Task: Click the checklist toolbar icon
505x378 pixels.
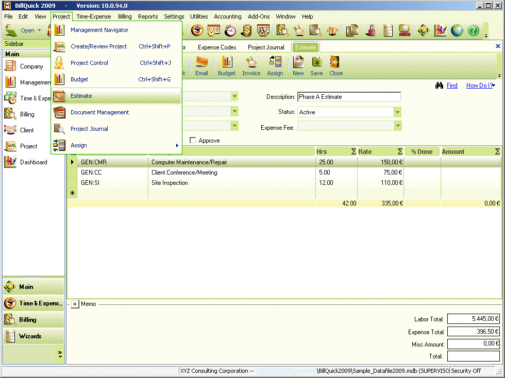Action: coord(388,30)
